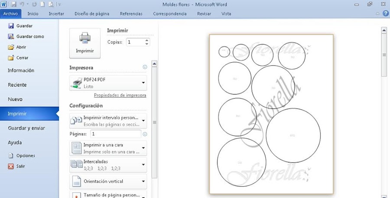Viewport: 390px width, 198px height.
Task: Click the Save icon in quick access toolbar
Action: 14,4
